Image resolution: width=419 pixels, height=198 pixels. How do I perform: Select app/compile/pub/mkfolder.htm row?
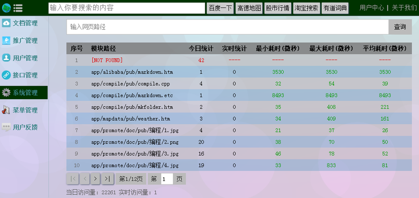coord(239,107)
